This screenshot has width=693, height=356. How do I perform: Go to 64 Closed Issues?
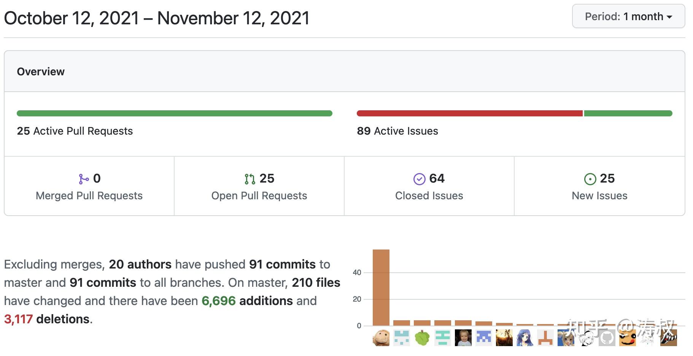click(x=429, y=195)
